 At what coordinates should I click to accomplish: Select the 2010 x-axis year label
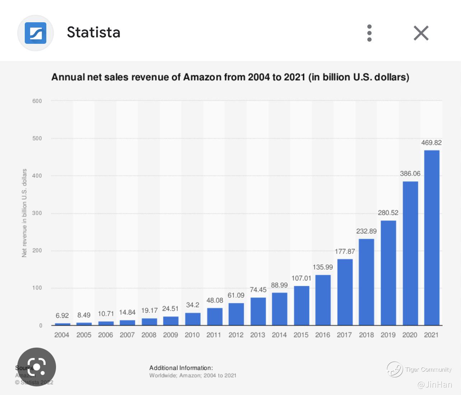tap(192, 335)
